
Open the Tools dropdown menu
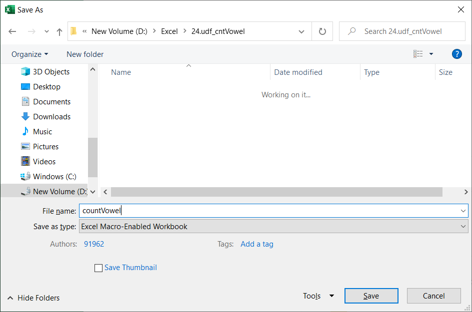(x=318, y=296)
